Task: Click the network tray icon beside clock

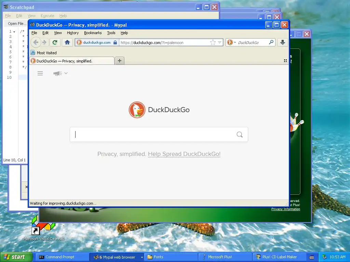Action: (325, 257)
